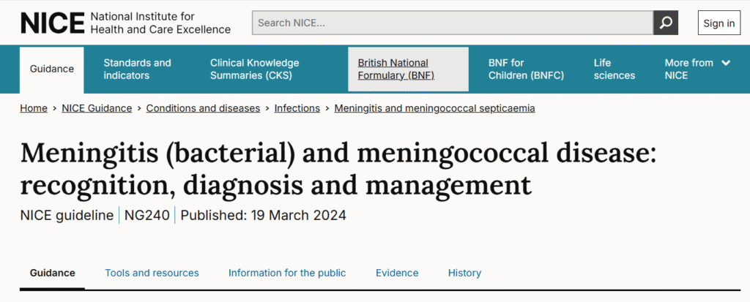
Task: Select Life sciences navigation item
Action: [614, 69]
